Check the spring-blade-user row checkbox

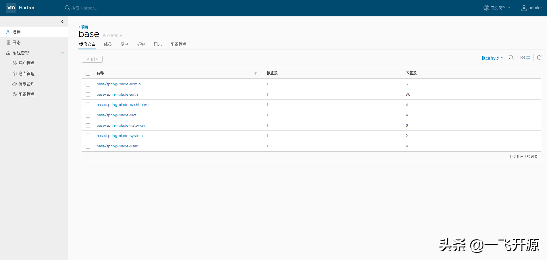pos(88,146)
